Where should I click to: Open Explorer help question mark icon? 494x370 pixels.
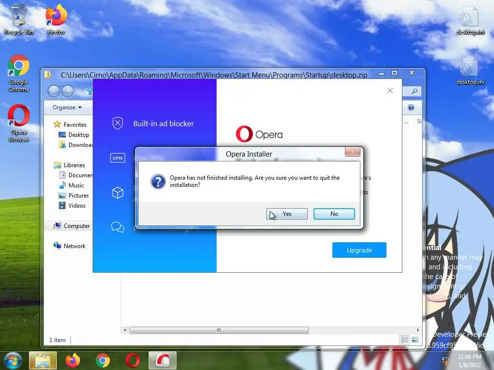411,107
